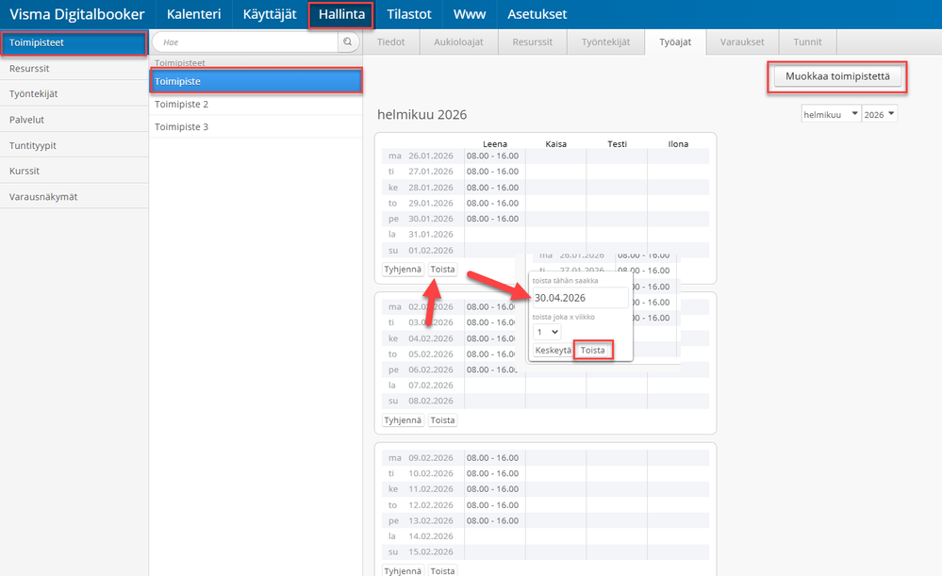Click the Visma Digitalbooker logo text
This screenshot has width=942, height=576.
[x=77, y=14]
